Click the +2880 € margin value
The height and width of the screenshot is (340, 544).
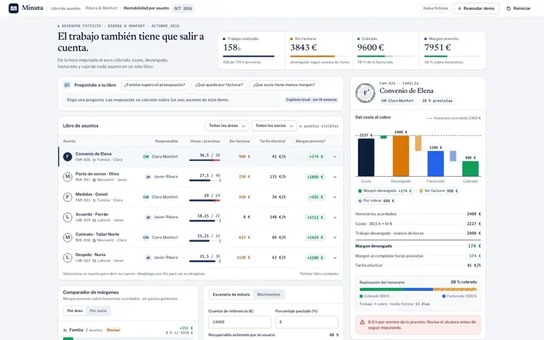point(314,177)
